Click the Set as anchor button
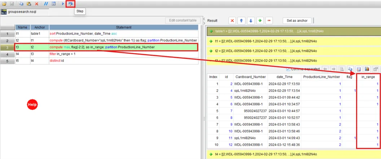The height and width of the screenshot is (159, 381). click(x=297, y=21)
